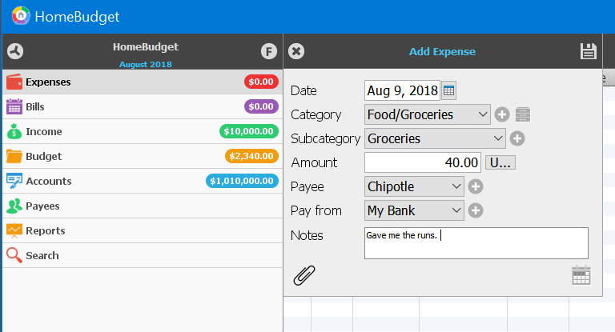The width and height of the screenshot is (615, 332).
Task: Open the recurring schedule calendar icon
Action: [x=581, y=275]
